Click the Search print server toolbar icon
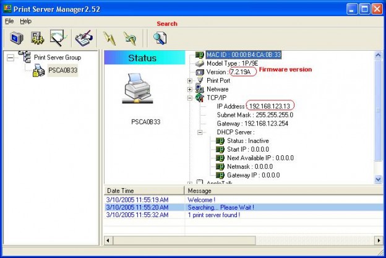The image size is (386, 258). tap(160, 38)
